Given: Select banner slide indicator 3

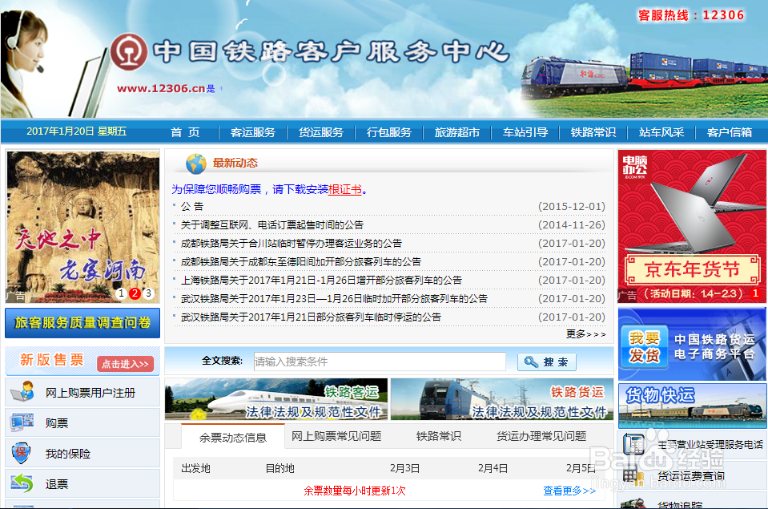Looking at the screenshot, I should (148, 293).
